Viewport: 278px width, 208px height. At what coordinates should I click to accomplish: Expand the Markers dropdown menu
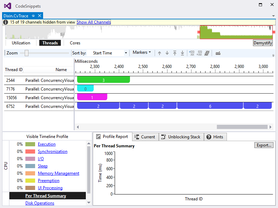(x=142, y=52)
